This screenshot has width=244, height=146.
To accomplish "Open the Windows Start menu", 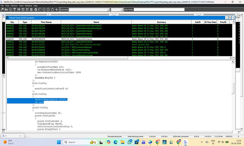I will [x=59, y=142].
